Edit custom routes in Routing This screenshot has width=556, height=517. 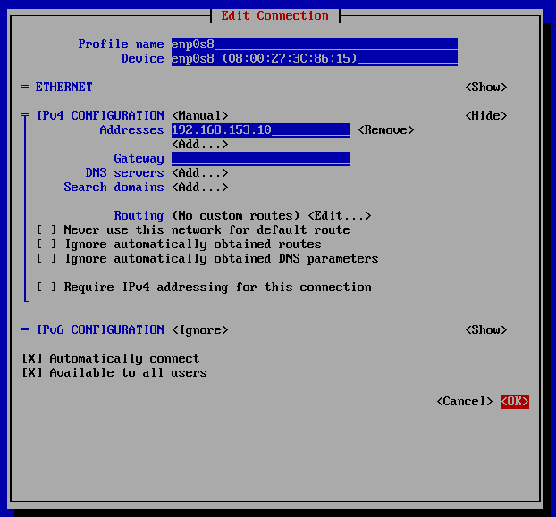tap(340, 216)
